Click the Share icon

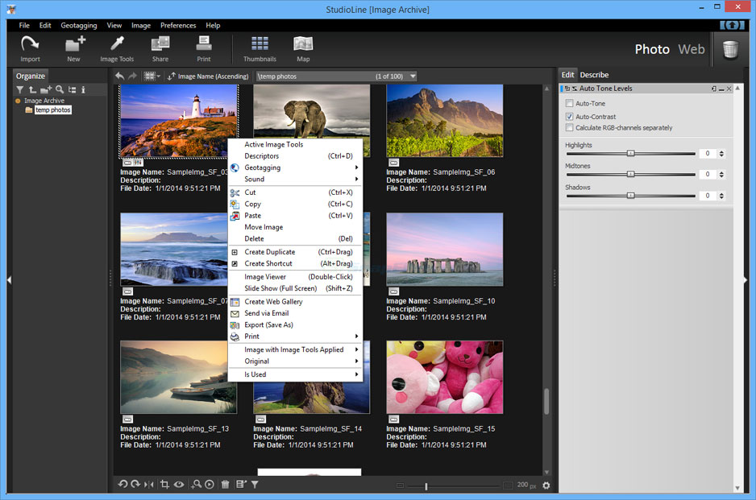tap(160, 48)
